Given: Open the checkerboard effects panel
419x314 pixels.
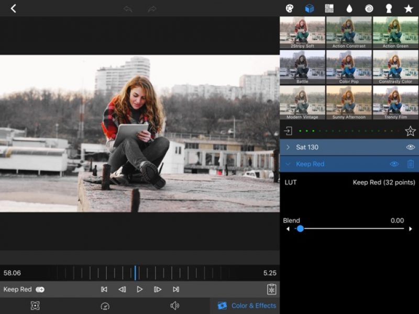Looking at the screenshot, I should pyautogui.click(x=329, y=8).
